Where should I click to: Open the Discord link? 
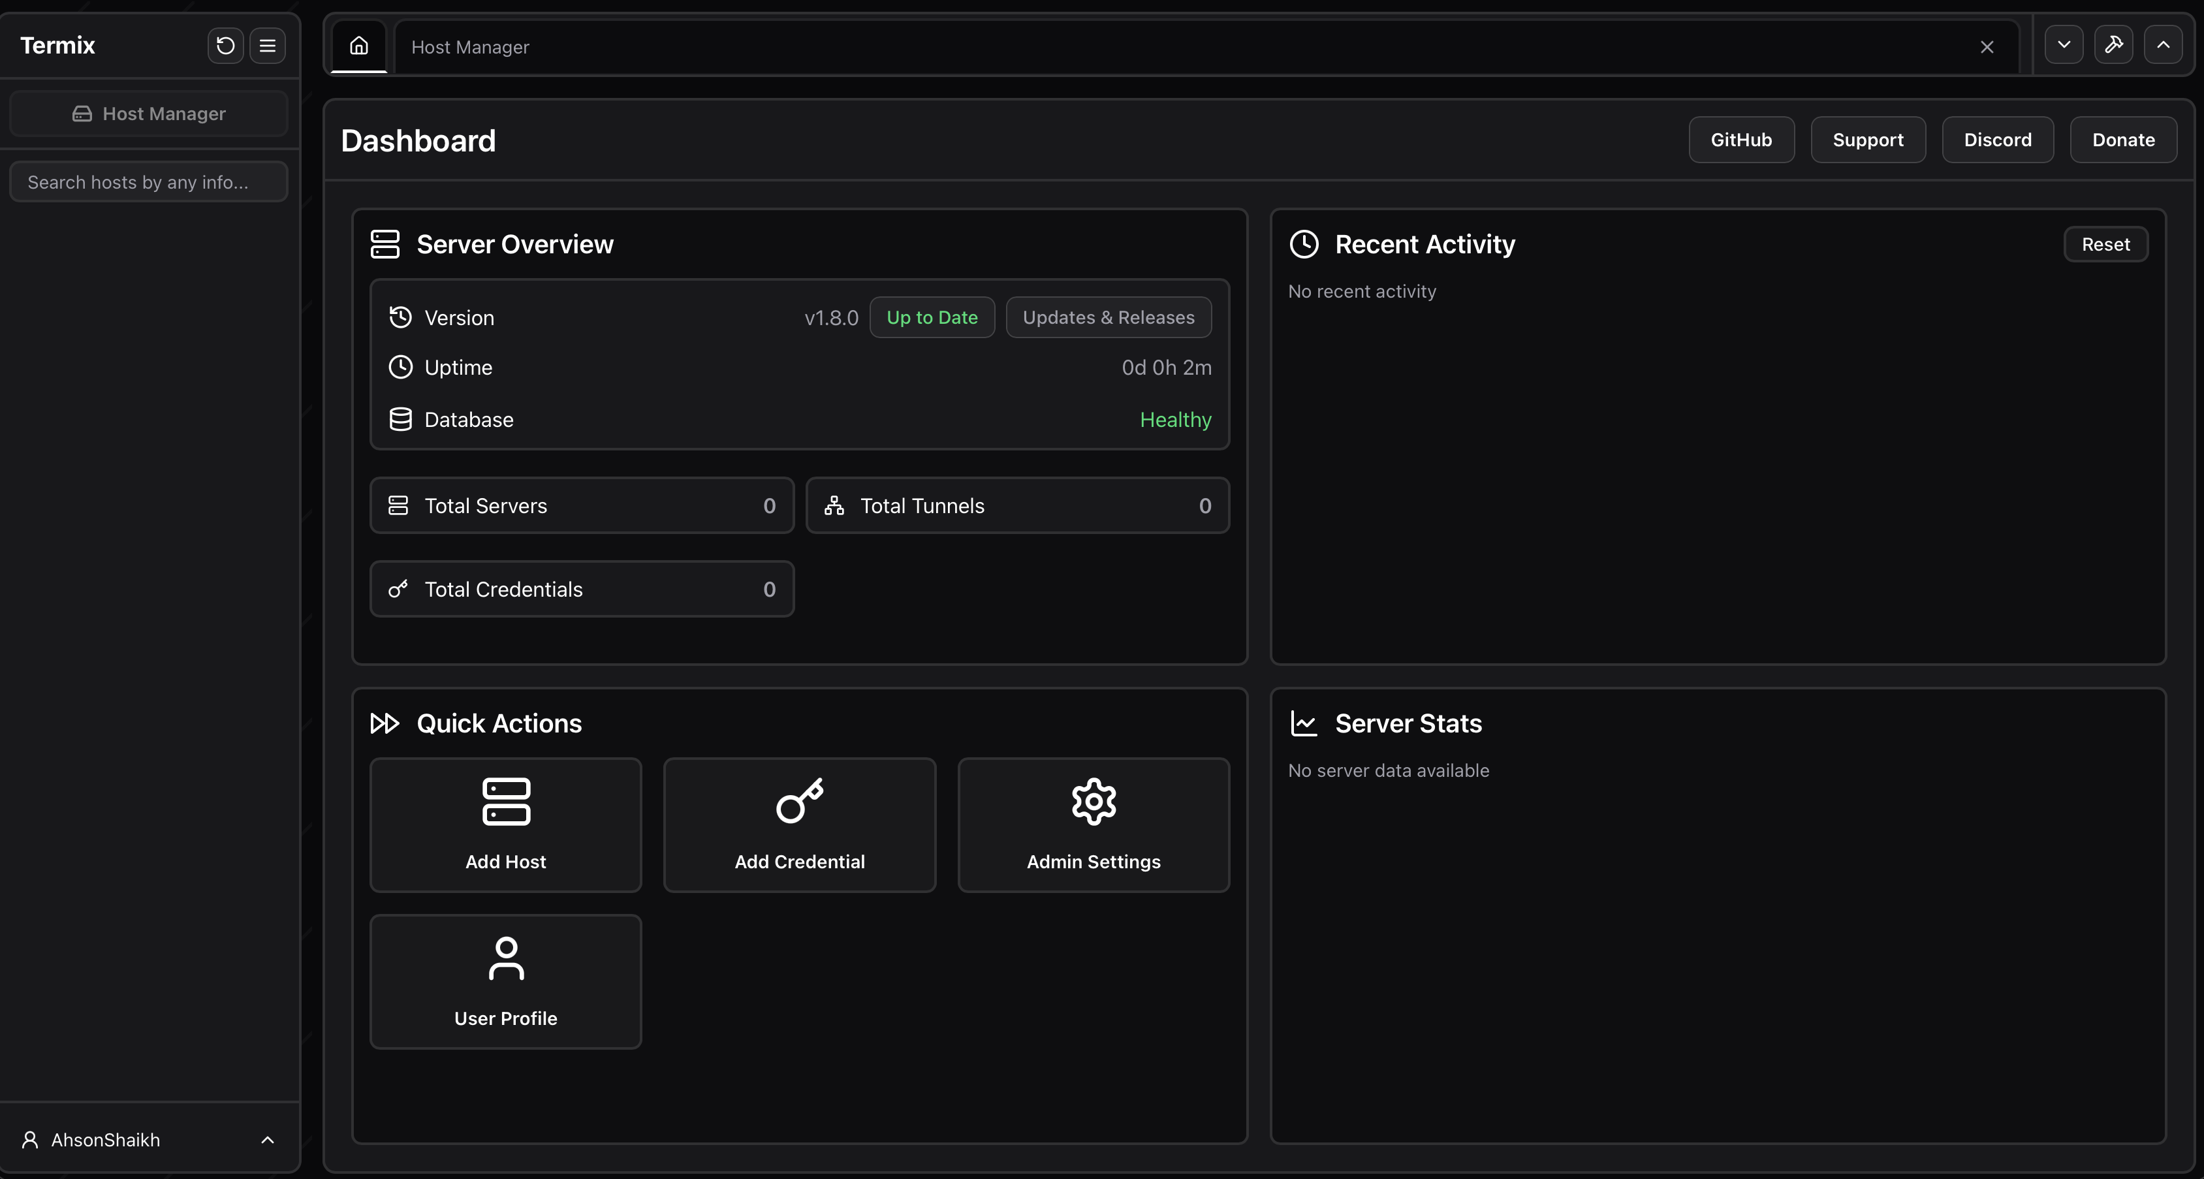click(1997, 140)
